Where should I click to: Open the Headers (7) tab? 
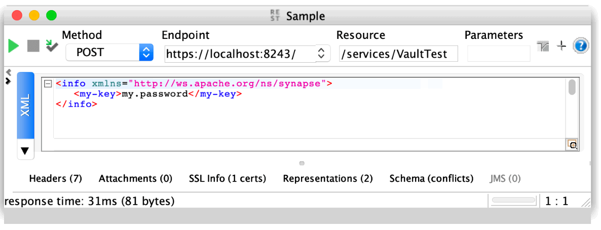point(56,178)
